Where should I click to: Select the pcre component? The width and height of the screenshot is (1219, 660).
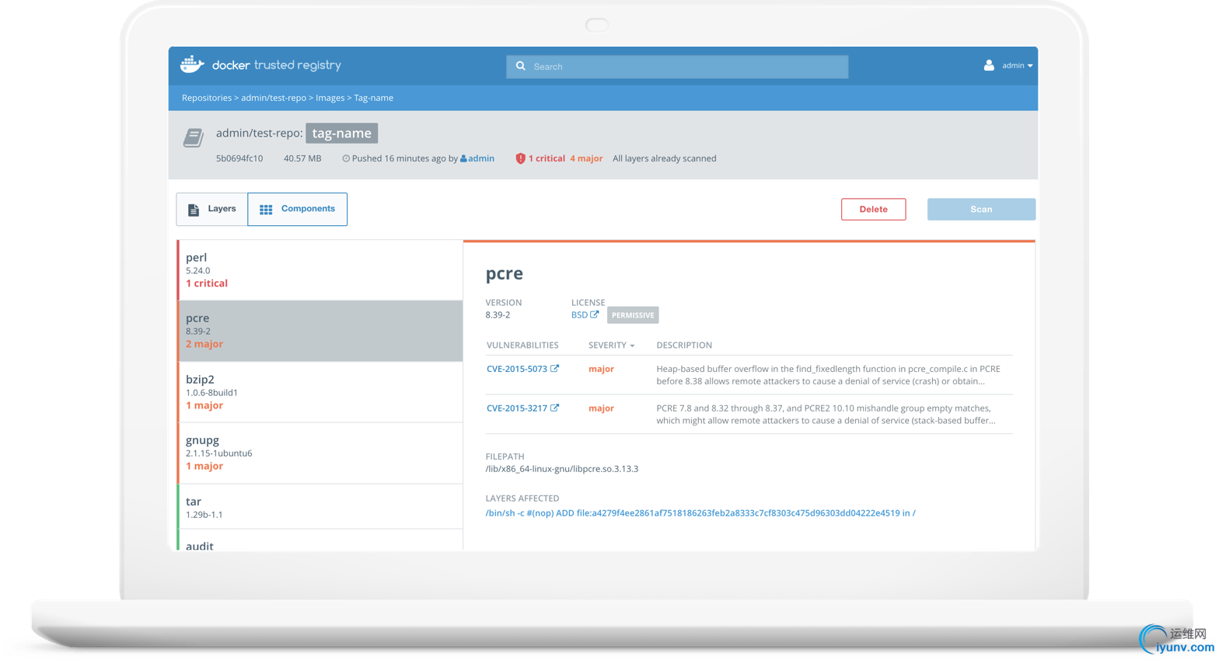(320, 331)
